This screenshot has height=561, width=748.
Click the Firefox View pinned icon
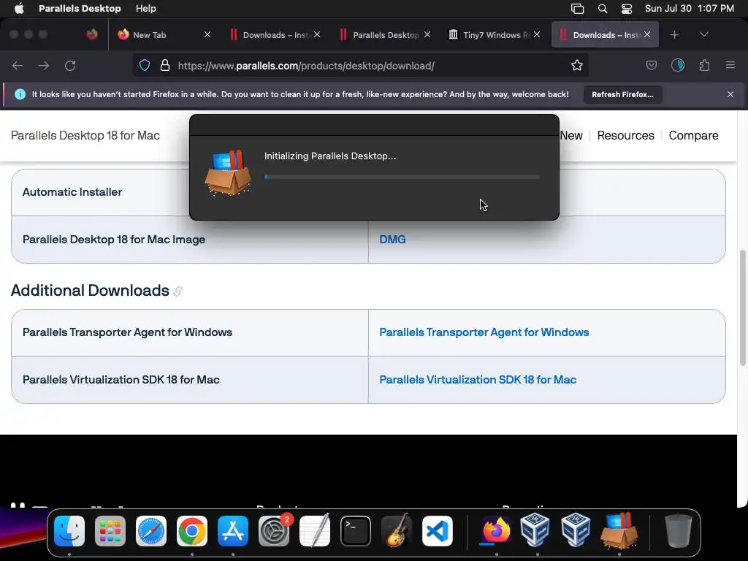(x=92, y=35)
